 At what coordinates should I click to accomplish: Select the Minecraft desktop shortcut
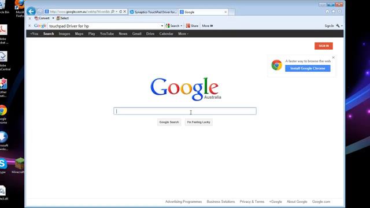point(19,166)
